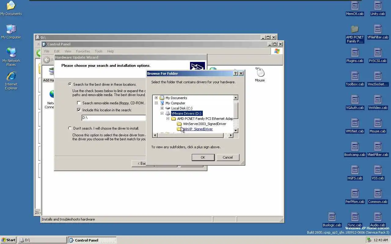Switch to D:\ taskbar window
Image resolution: width=391 pixels, height=244 pixels.
pyautogui.click(x=42, y=240)
